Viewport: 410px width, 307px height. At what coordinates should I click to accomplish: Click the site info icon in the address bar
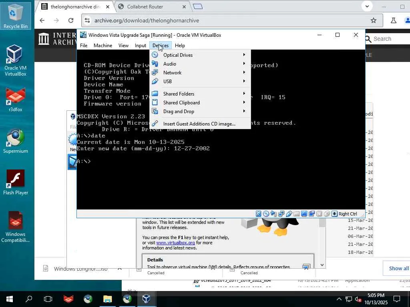87,20
